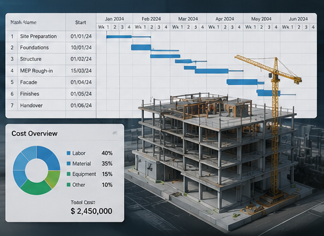Image resolution: width=324 pixels, height=236 pixels.
Task: Click start date 01/02/24 for Structure
Action: coord(81,59)
